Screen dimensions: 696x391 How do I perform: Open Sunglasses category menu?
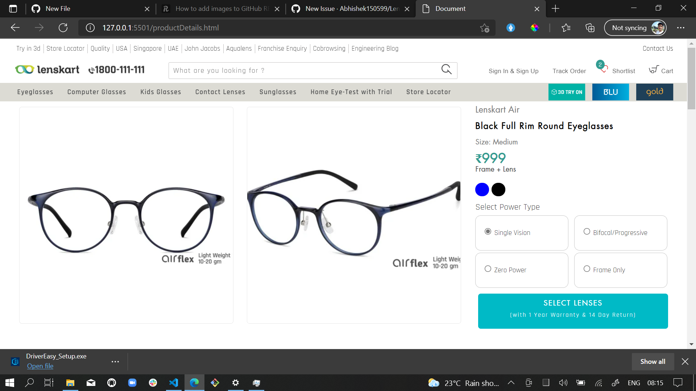pyautogui.click(x=278, y=92)
